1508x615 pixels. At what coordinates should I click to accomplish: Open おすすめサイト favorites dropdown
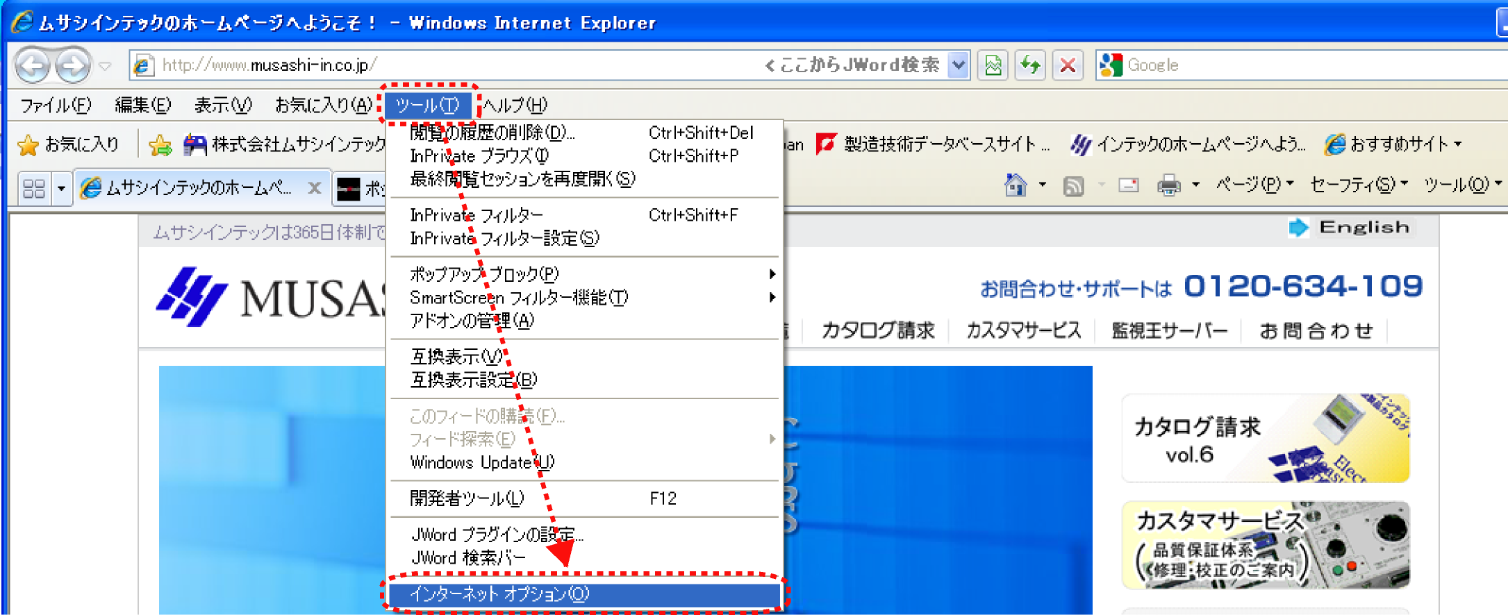(1393, 144)
